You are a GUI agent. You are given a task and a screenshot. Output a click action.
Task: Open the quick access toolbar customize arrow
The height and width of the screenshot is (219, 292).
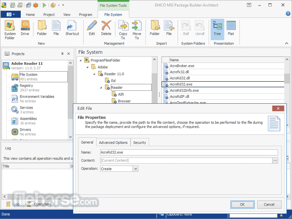(x=63, y=5)
